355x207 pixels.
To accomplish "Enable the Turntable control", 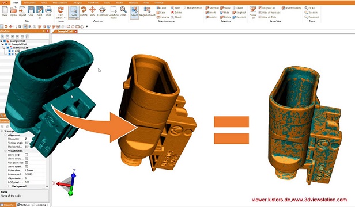I will pos(103,11).
